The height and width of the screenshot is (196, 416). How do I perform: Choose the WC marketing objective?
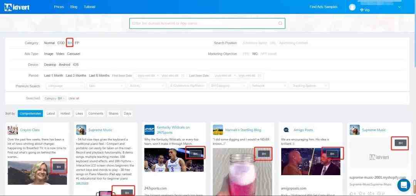click(255, 54)
